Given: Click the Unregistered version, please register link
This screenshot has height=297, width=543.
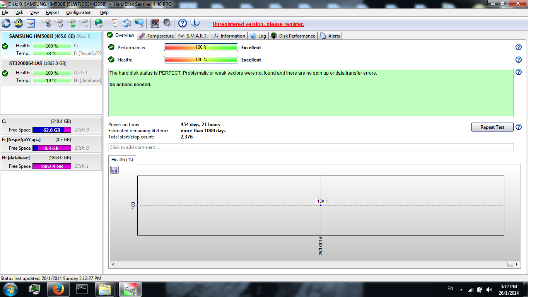Looking at the screenshot, I should coord(258,24).
